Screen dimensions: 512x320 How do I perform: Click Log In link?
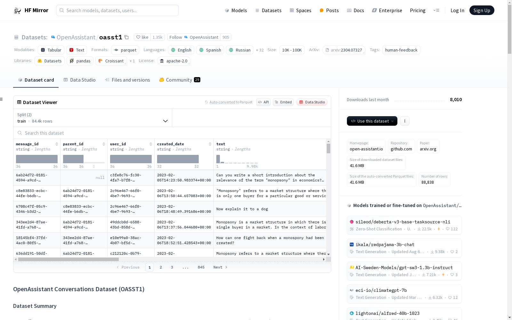[x=457, y=10]
